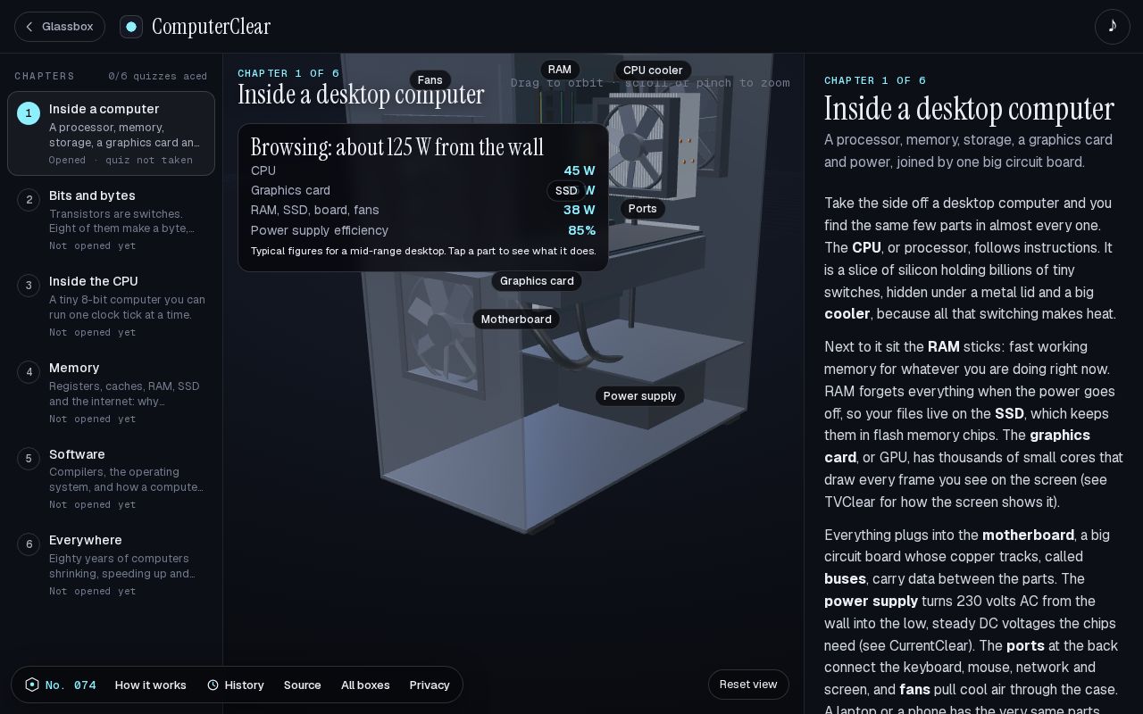Click the bold word 'buses' in the article
The height and width of the screenshot is (714, 1143).
pos(845,579)
